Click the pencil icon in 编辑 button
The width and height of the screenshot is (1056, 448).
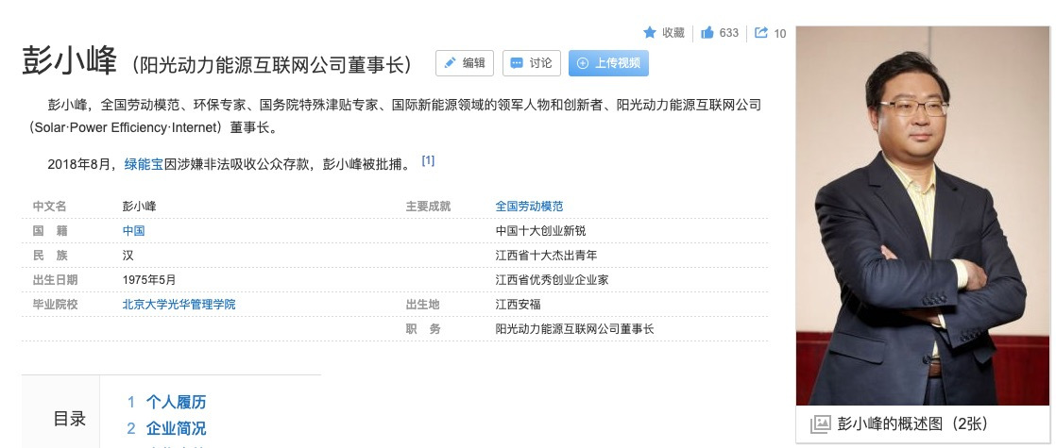[x=451, y=63]
